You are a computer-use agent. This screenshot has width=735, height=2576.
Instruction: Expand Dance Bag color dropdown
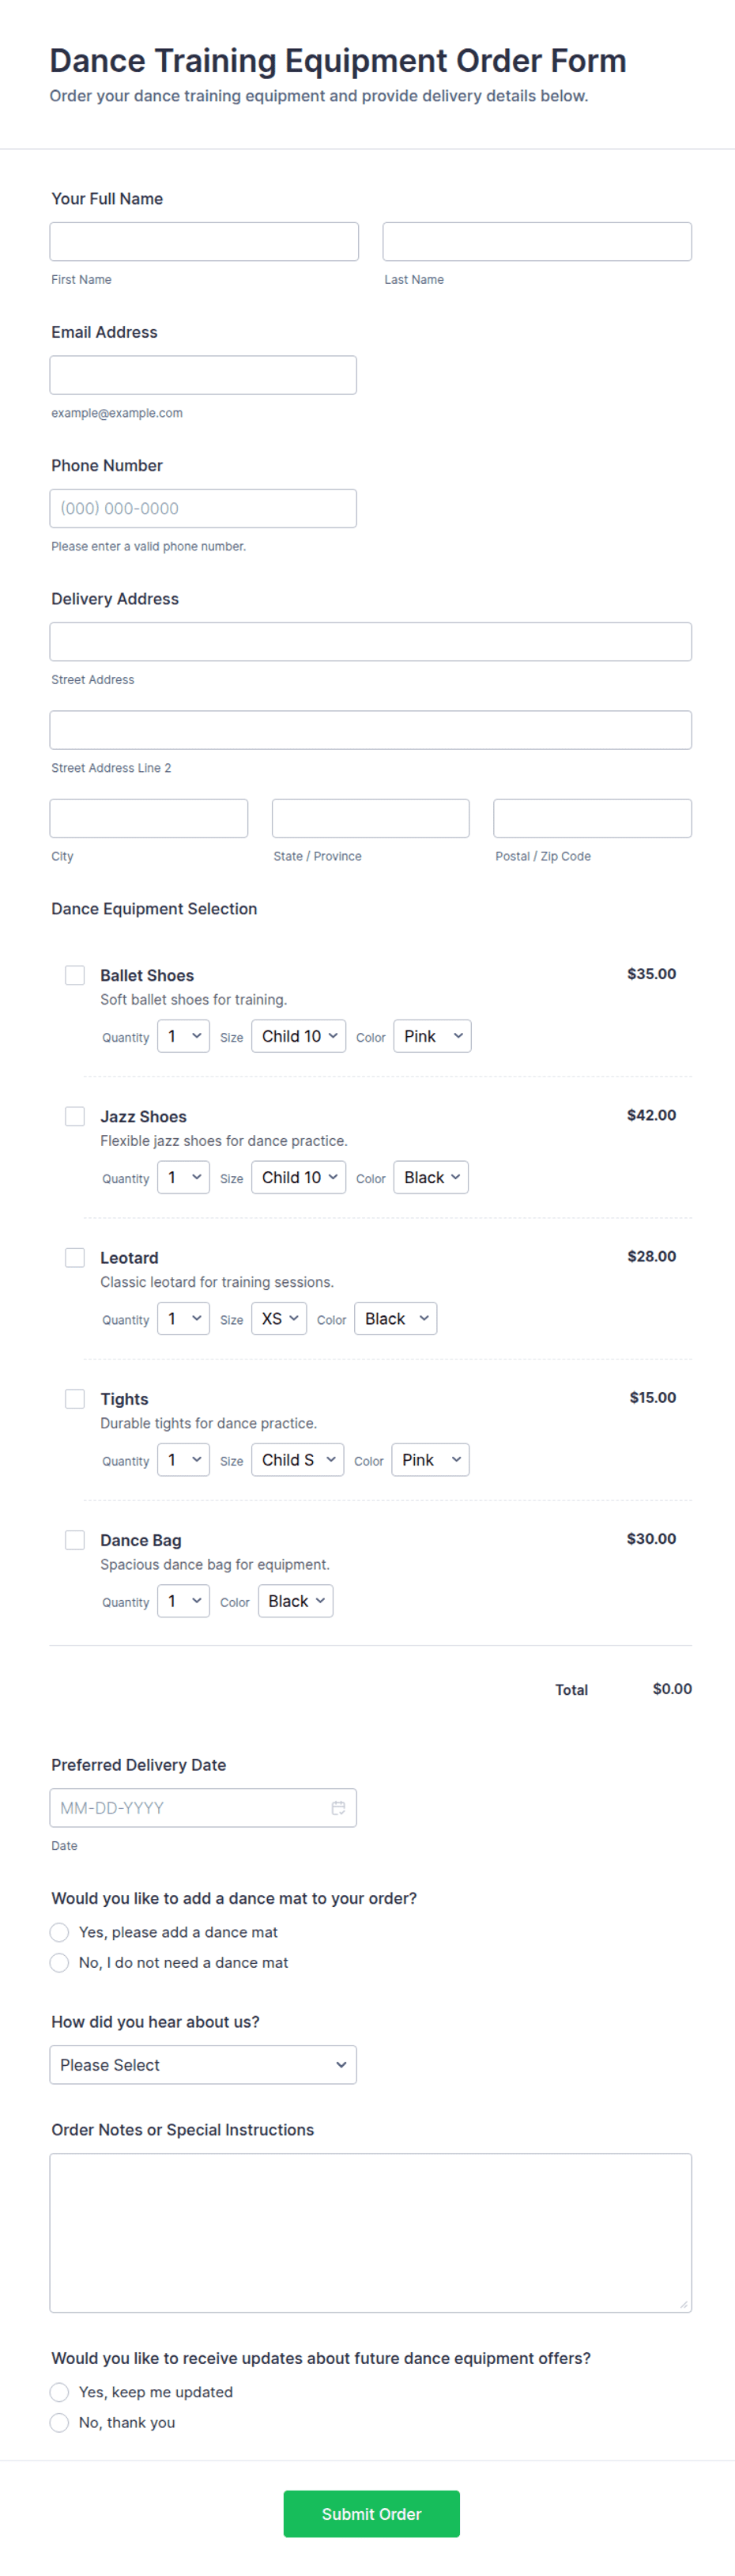(296, 1601)
